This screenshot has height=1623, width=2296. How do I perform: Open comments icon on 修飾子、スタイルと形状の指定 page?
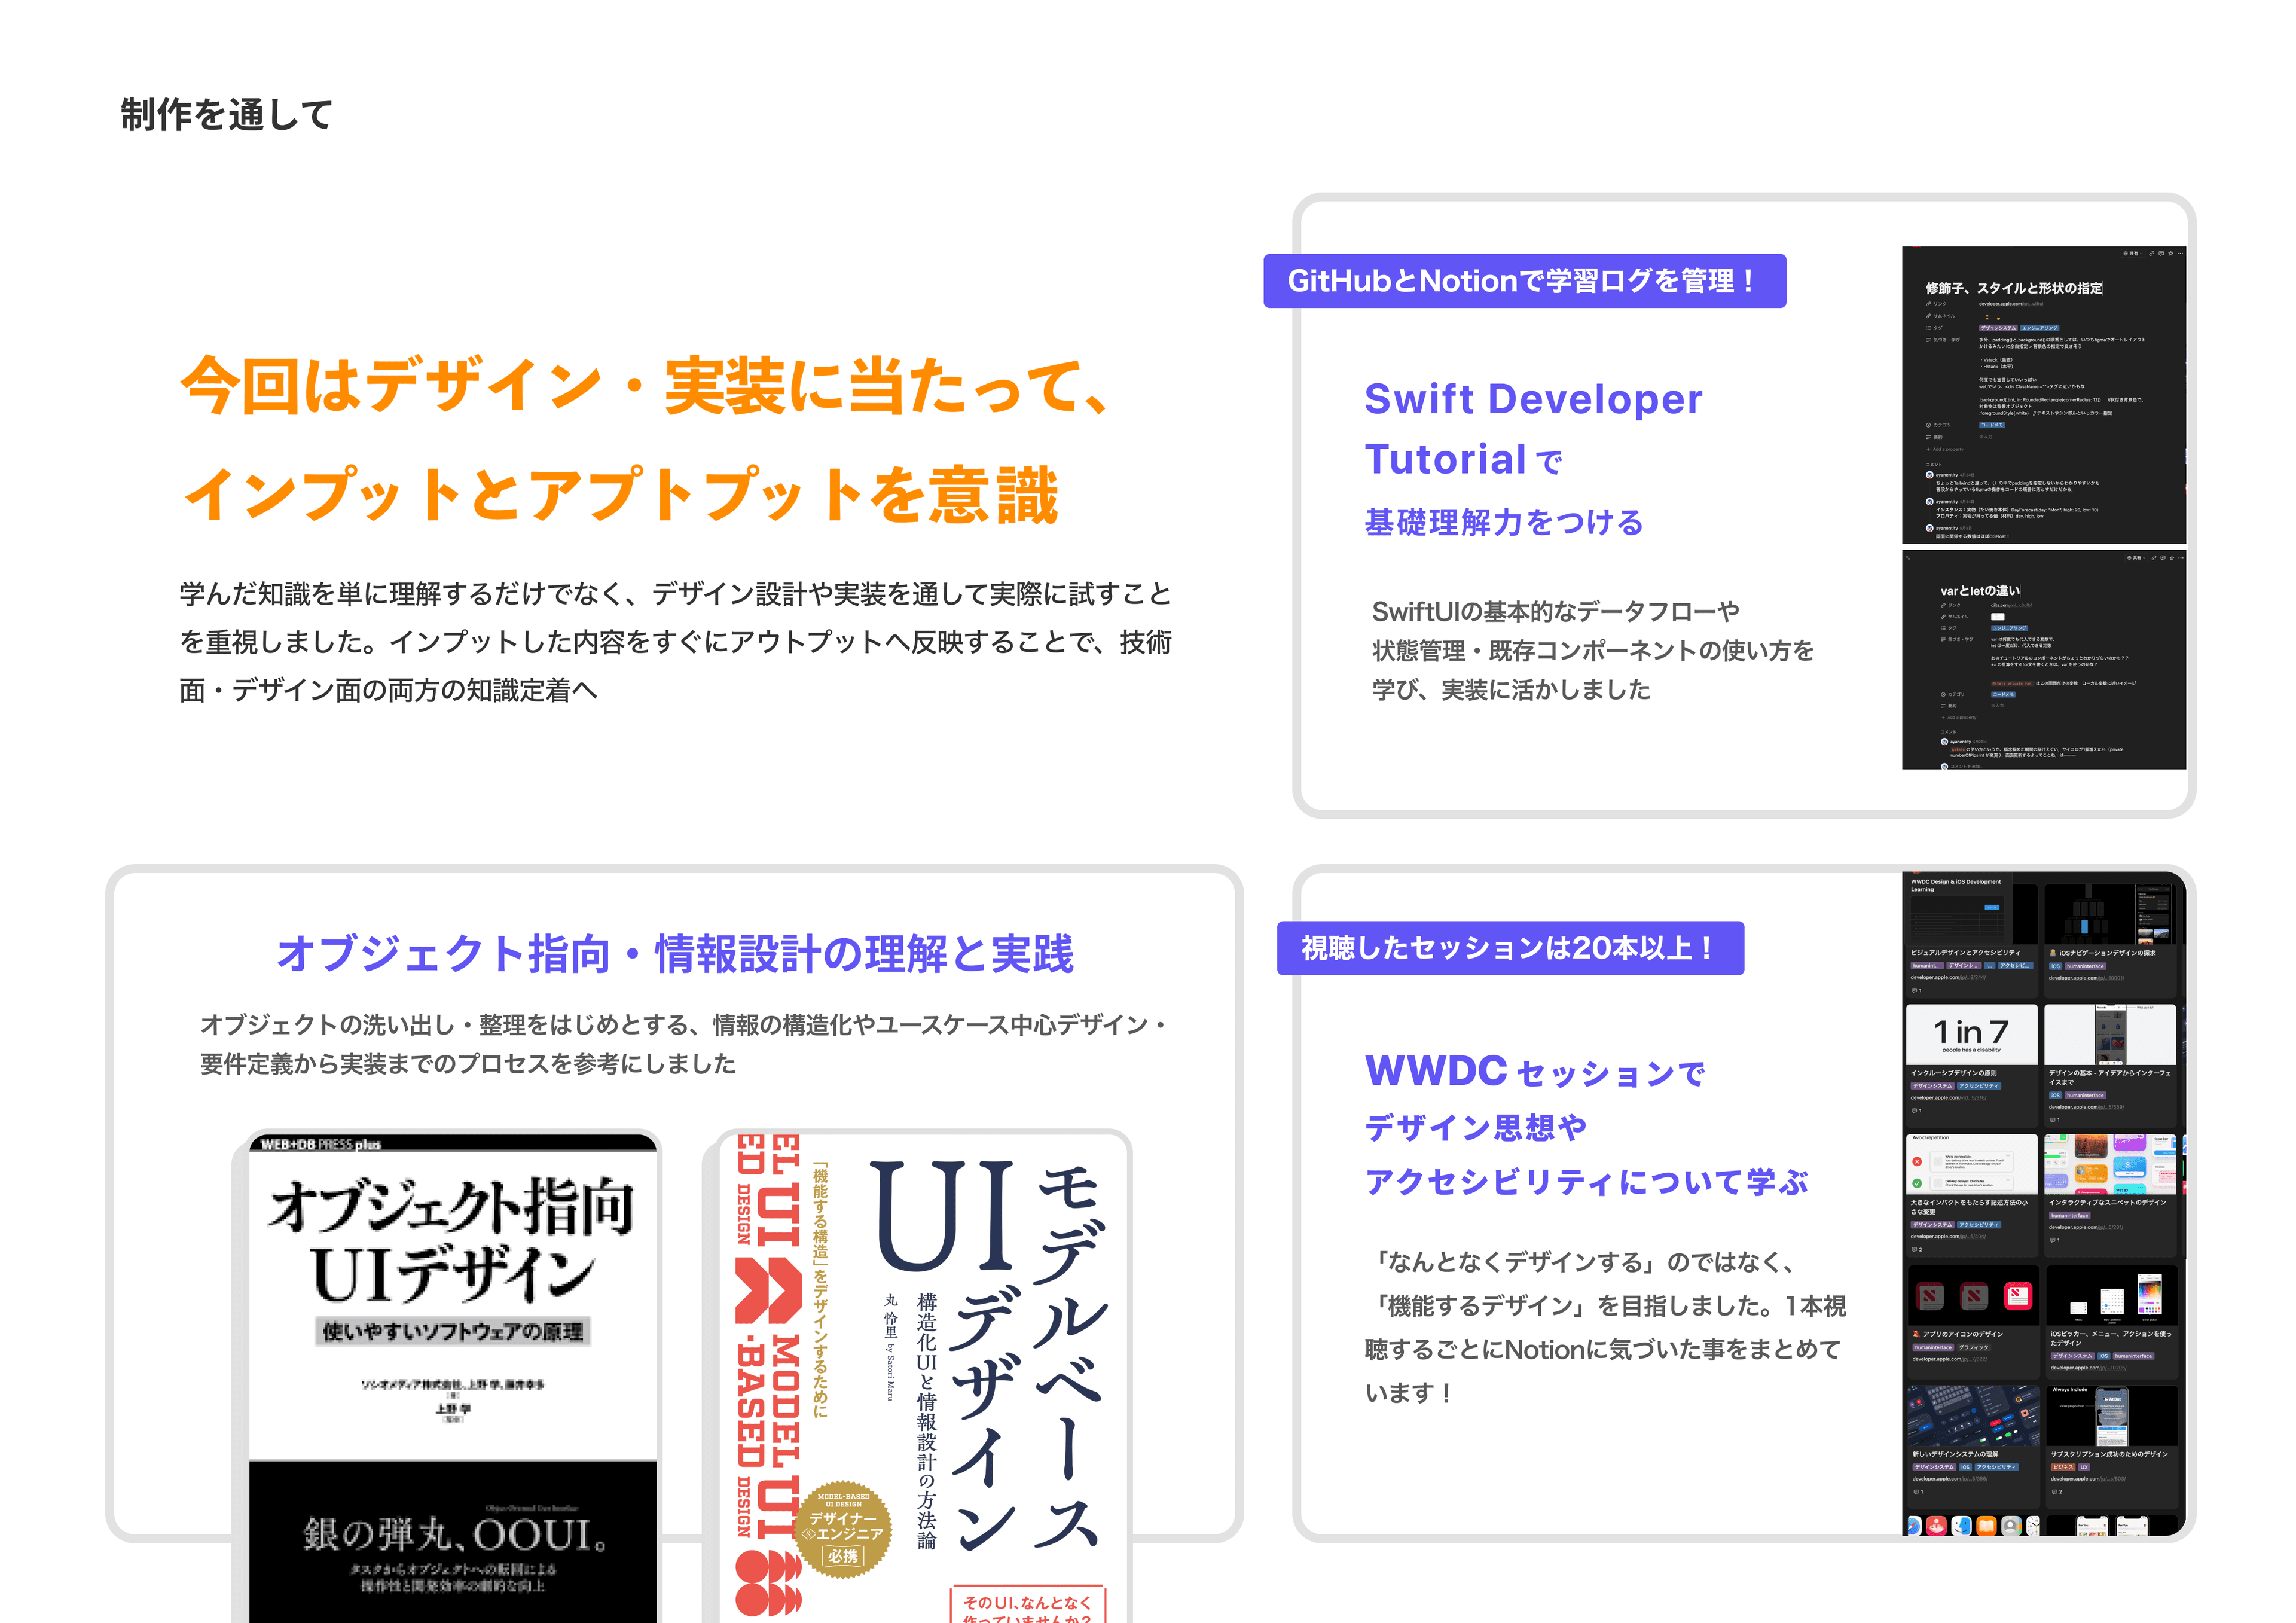(2162, 254)
